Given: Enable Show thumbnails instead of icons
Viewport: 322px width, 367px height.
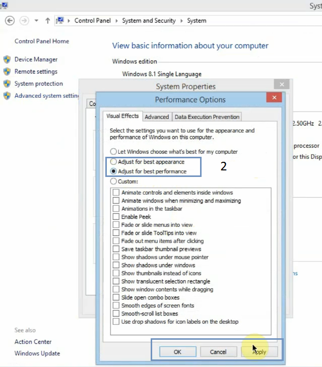Looking at the screenshot, I should pos(116,273).
